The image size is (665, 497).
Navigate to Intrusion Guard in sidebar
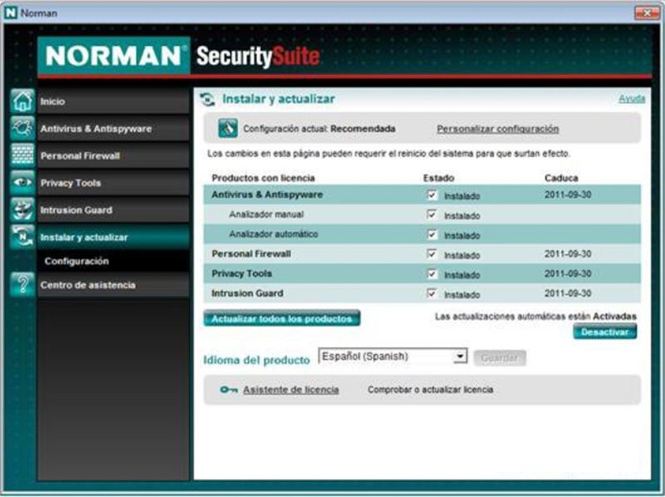(x=113, y=210)
